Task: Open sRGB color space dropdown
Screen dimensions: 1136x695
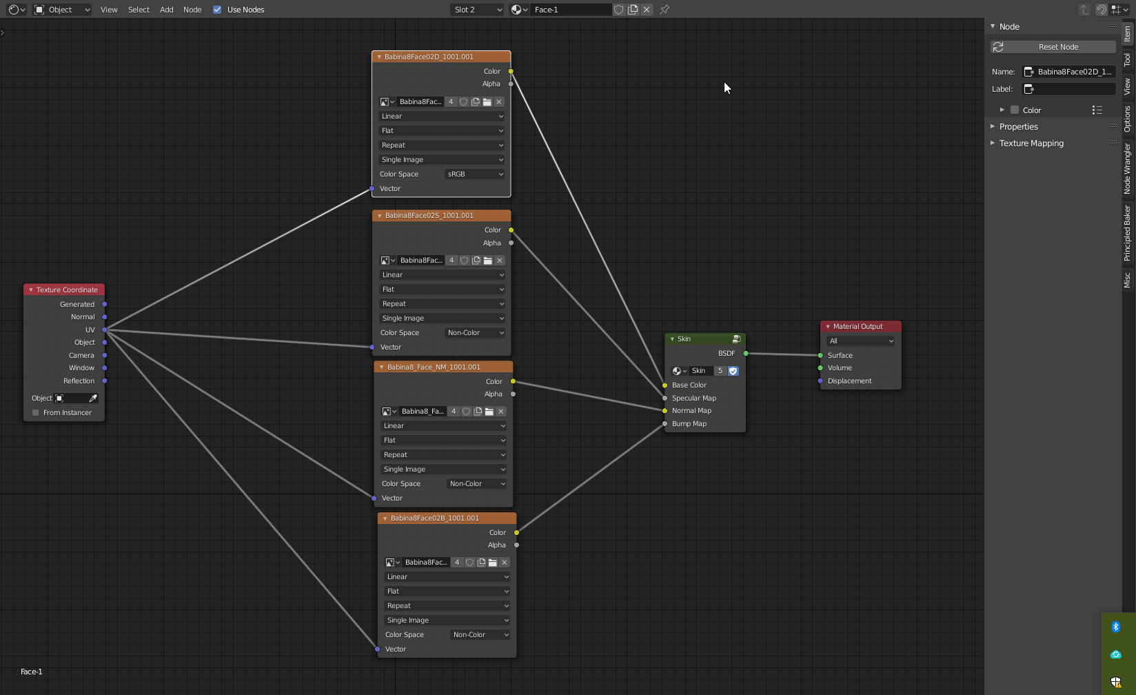Action: pyautogui.click(x=475, y=174)
